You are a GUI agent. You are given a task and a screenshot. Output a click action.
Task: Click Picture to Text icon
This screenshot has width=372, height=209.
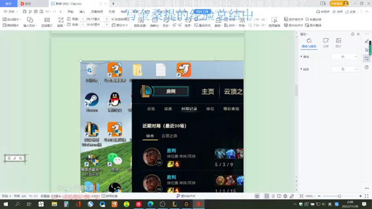286,19
